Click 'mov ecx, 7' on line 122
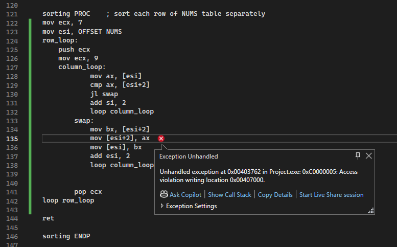The image size is (397, 247). pyautogui.click(x=62, y=23)
